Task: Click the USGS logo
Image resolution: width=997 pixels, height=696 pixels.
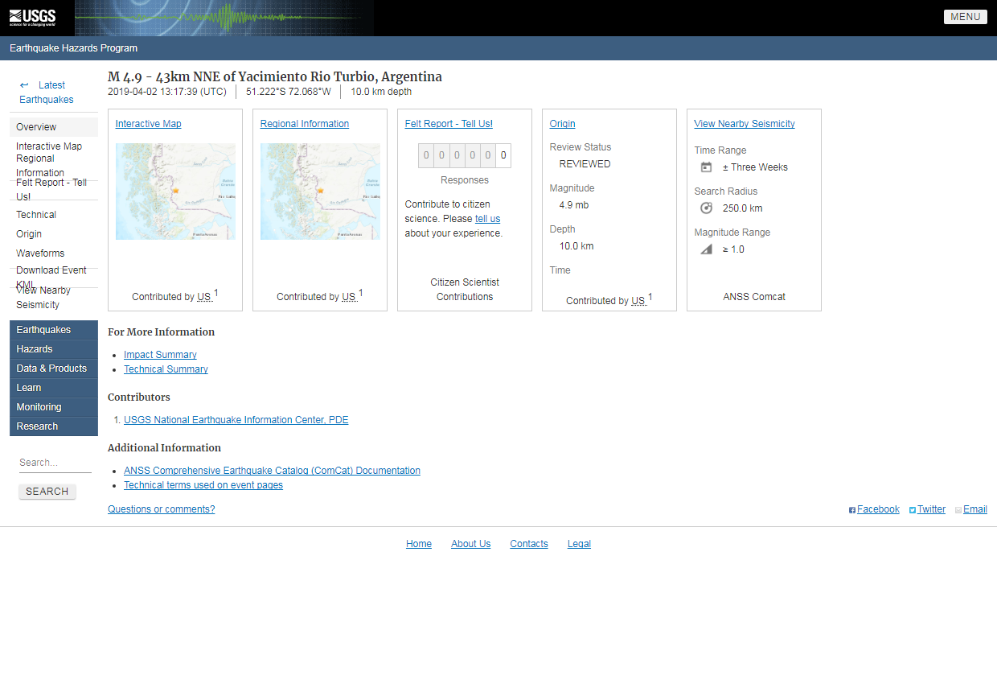Action: [33, 17]
